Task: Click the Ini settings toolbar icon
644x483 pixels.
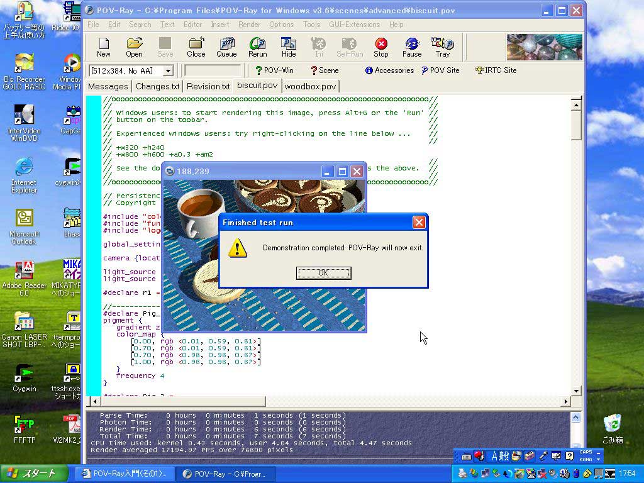Action: (x=319, y=47)
